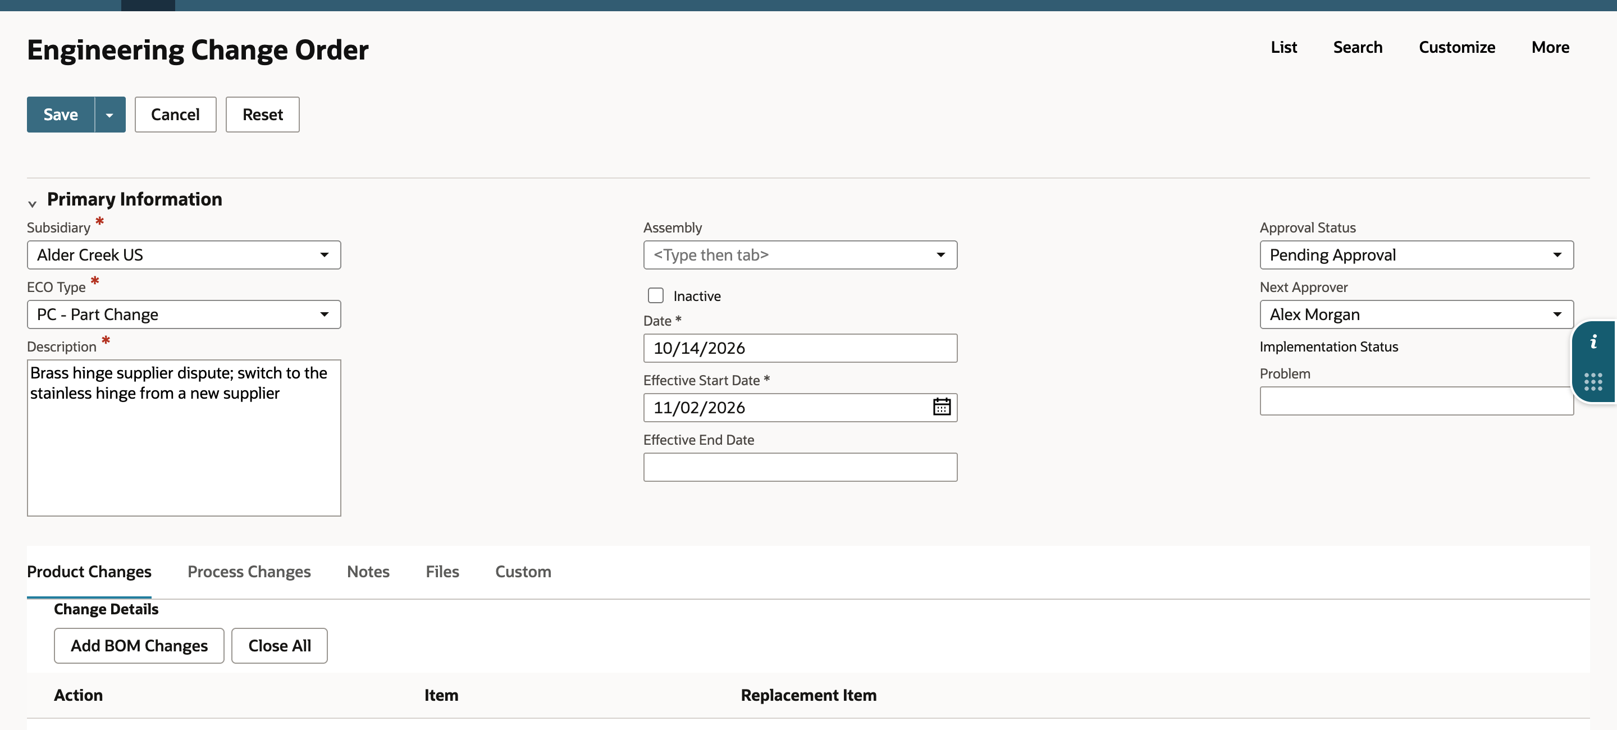Collapse the Primary Information section
This screenshot has height=730, width=1617.
click(32, 203)
